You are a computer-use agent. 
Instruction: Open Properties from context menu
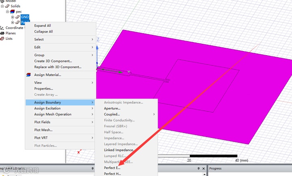43,88
